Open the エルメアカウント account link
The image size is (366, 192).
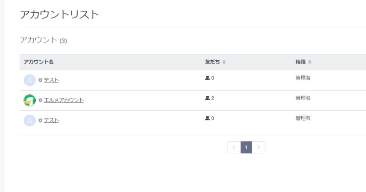[64, 100]
